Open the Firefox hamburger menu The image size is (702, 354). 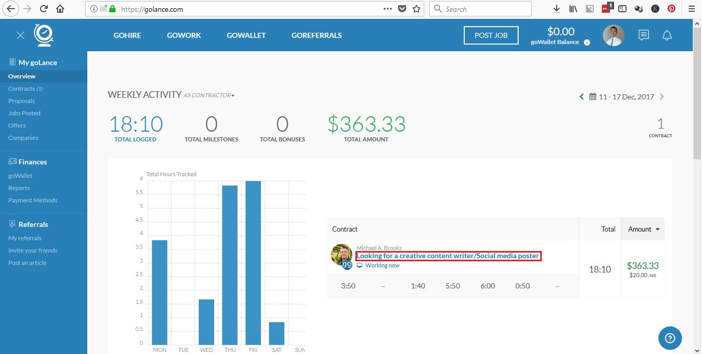691,9
